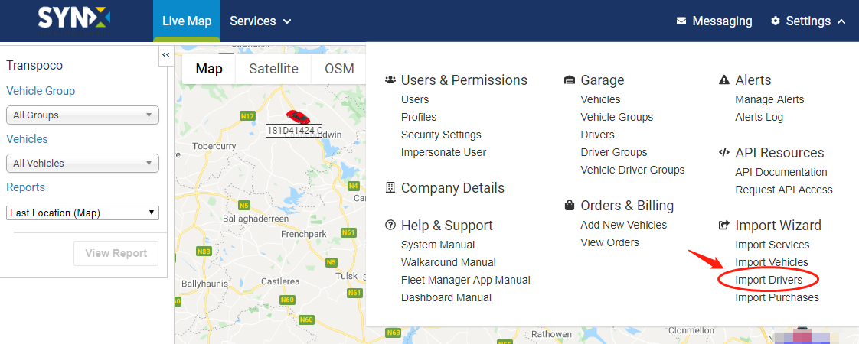
Task: Switch to the OSM map tab
Action: coord(339,69)
